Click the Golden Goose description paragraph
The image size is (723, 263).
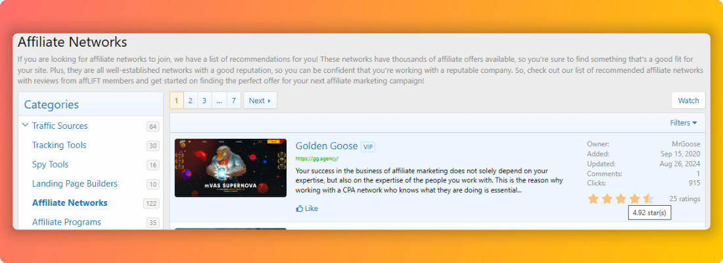(x=429, y=179)
